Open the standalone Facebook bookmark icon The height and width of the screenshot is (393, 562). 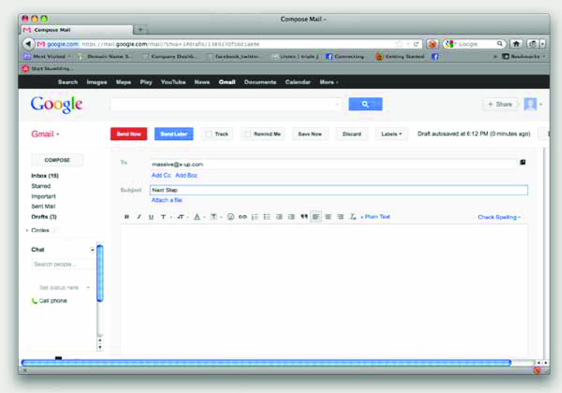coord(435,56)
